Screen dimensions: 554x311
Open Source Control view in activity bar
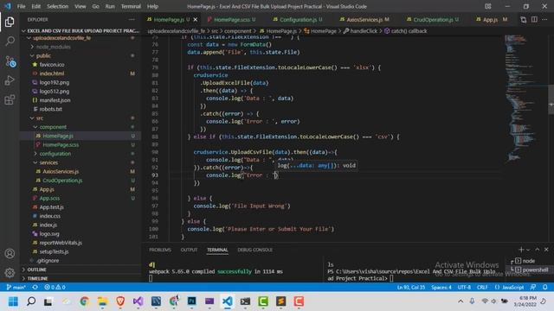(x=10, y=61)
